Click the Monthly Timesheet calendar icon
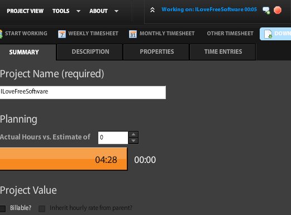This screenshot has width=291, height=215. pyautogui.click(x=133, y=34)
